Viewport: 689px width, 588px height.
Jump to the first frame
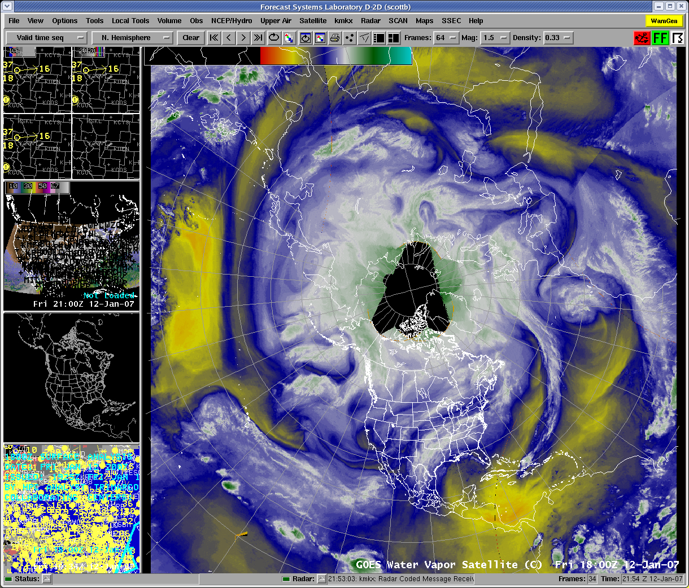[214, 38]
